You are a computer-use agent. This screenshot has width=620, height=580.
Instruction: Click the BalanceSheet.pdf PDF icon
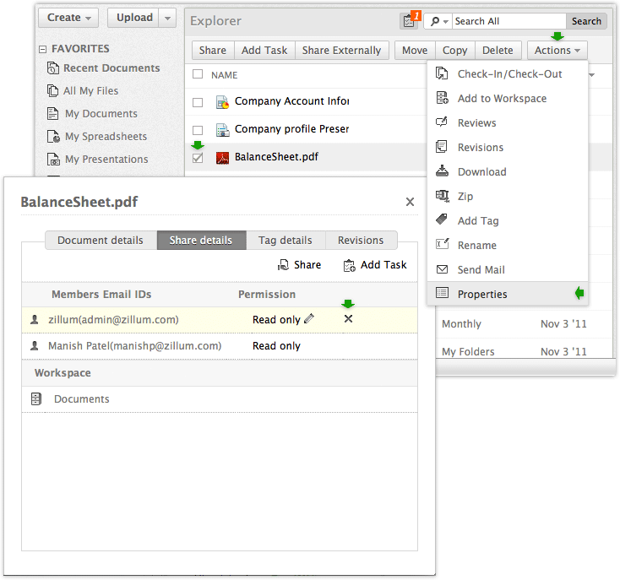point(223,157)
